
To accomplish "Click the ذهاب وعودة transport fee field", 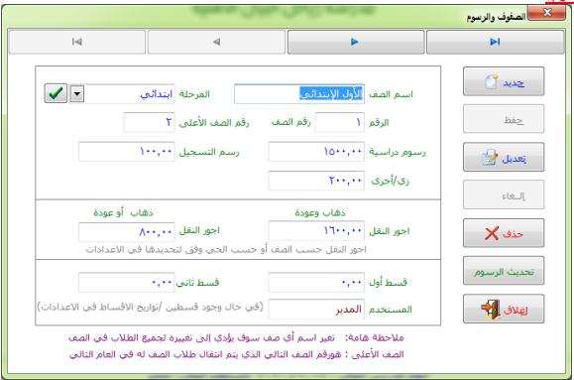I will pos(316,231).
